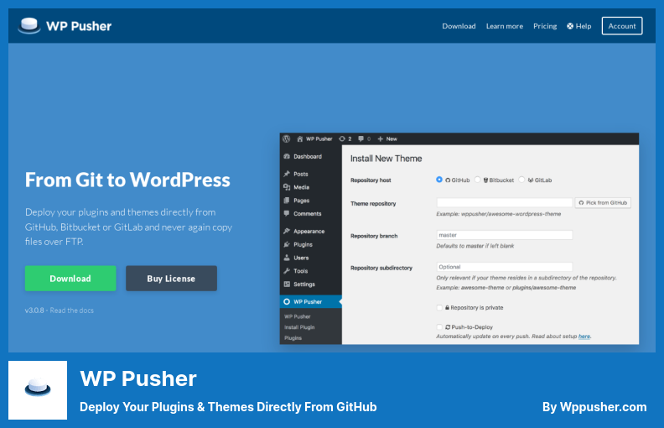Click the Repository subdirectory input field
The height and width of the screenshot is (428, 664).
click(x=505, y=267)
